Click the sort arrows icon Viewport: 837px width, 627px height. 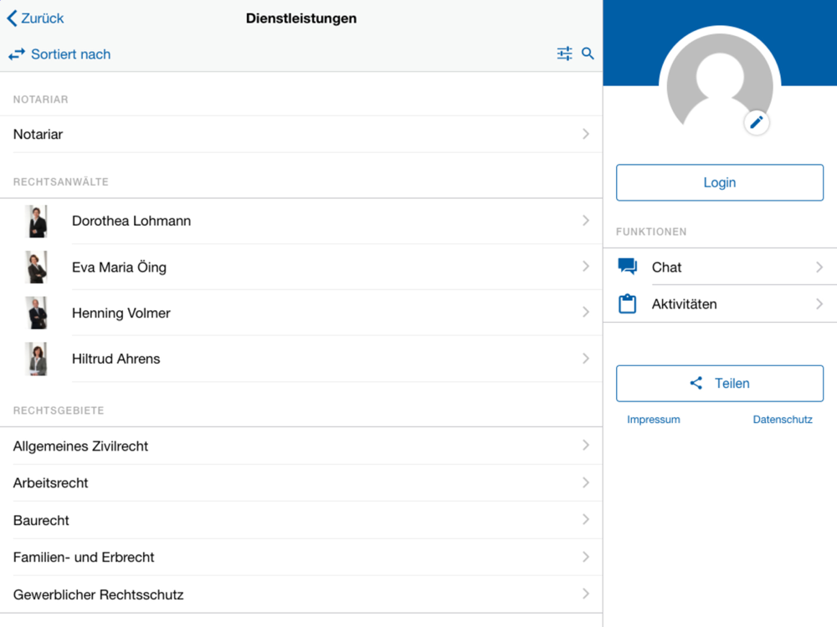click(x=17, y=54)
